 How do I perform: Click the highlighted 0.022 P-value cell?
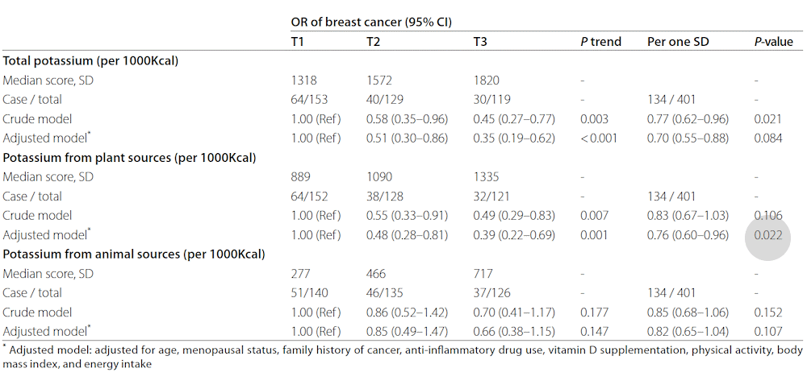767,234
